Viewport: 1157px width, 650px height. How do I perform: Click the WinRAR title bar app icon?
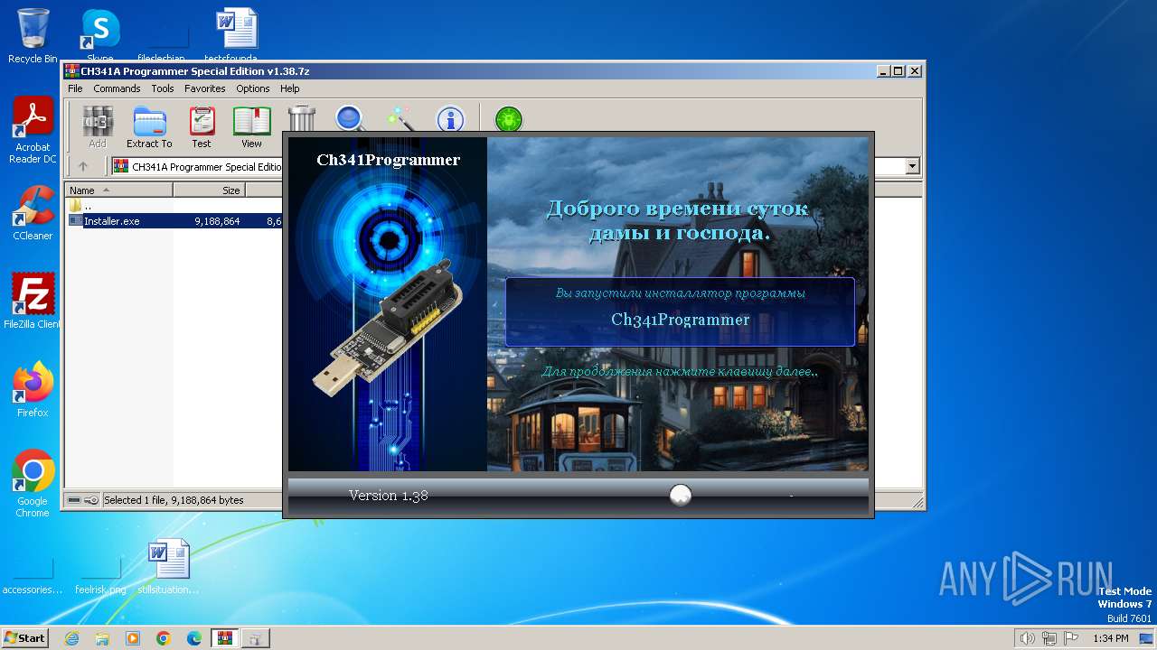(71, 71)
